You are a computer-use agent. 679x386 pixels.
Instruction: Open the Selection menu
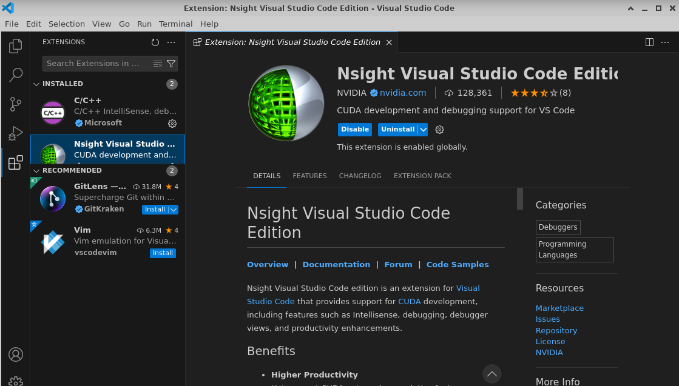67,24
